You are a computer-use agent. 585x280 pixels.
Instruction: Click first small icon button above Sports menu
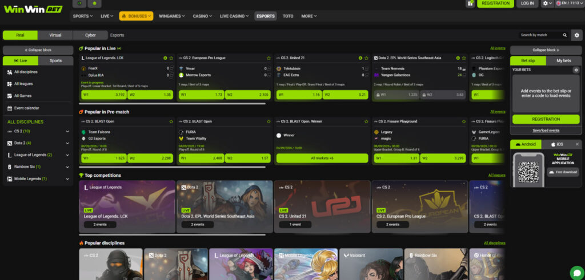79,3
